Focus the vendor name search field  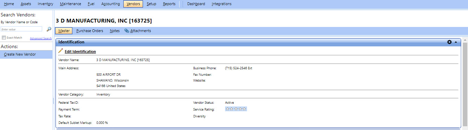pos(21,29)
